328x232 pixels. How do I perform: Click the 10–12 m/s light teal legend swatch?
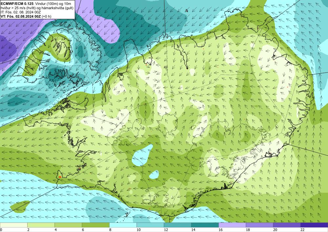150,225
